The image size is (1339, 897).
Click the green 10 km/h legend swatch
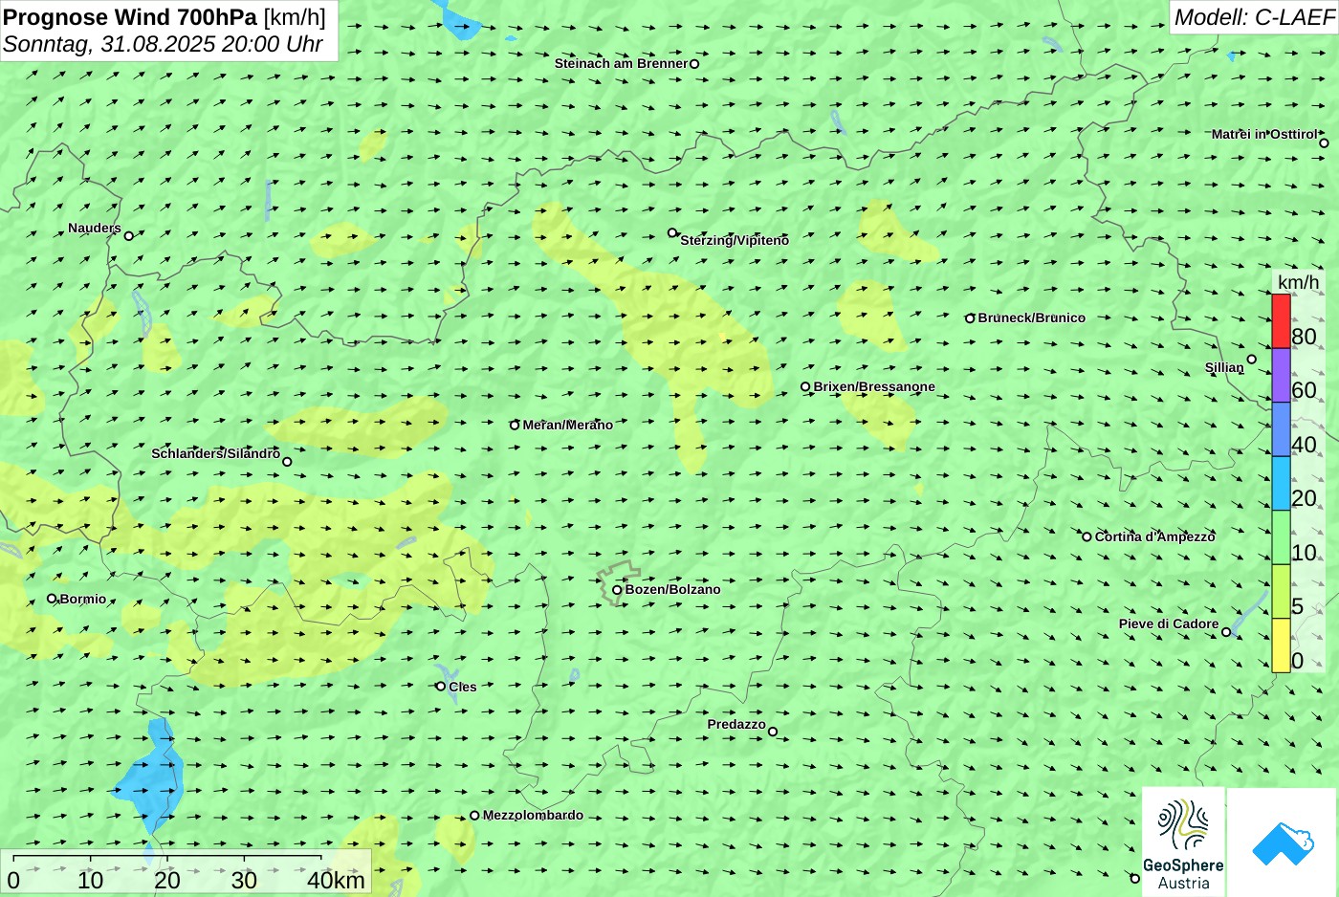point(1281,537)
